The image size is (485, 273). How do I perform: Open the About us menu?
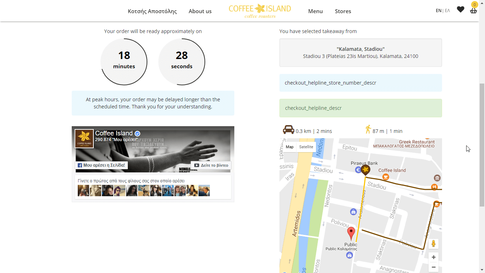click(x=200, y=11)
